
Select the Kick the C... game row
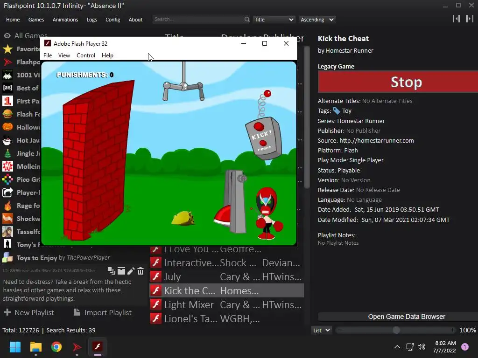tap(226, 290)
